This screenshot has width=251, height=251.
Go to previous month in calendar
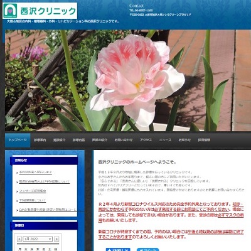(x=19, y=239)
